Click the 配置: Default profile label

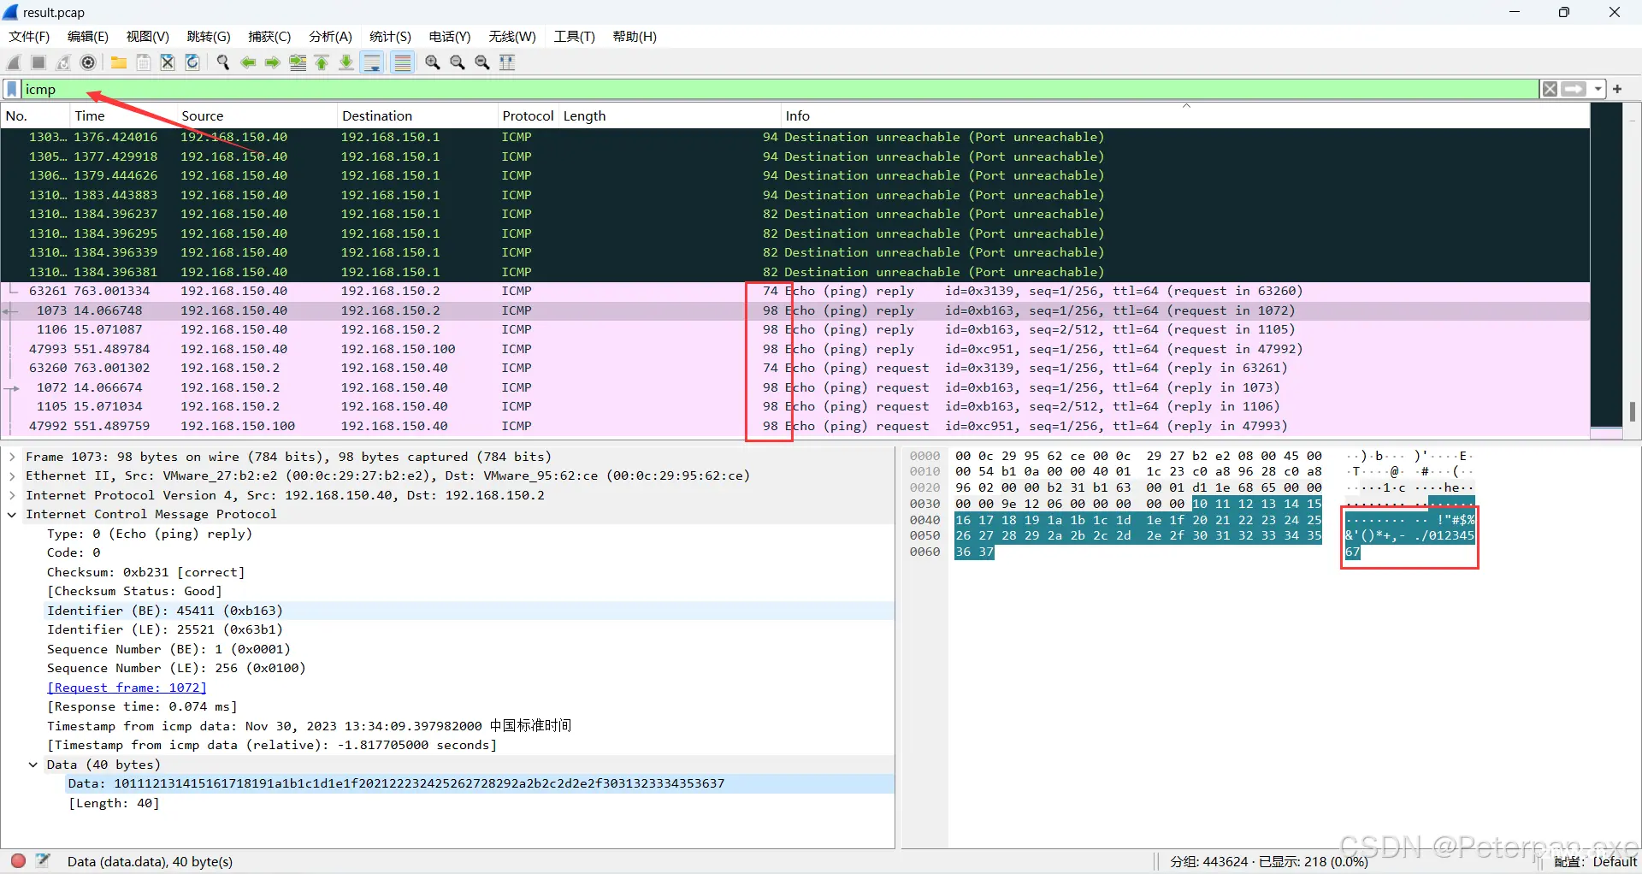[x=1595, y=861]
